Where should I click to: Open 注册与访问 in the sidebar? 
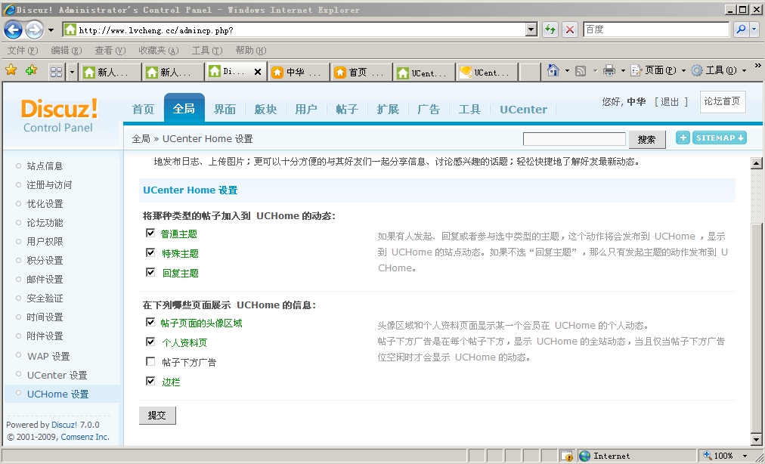pos(49,185)
